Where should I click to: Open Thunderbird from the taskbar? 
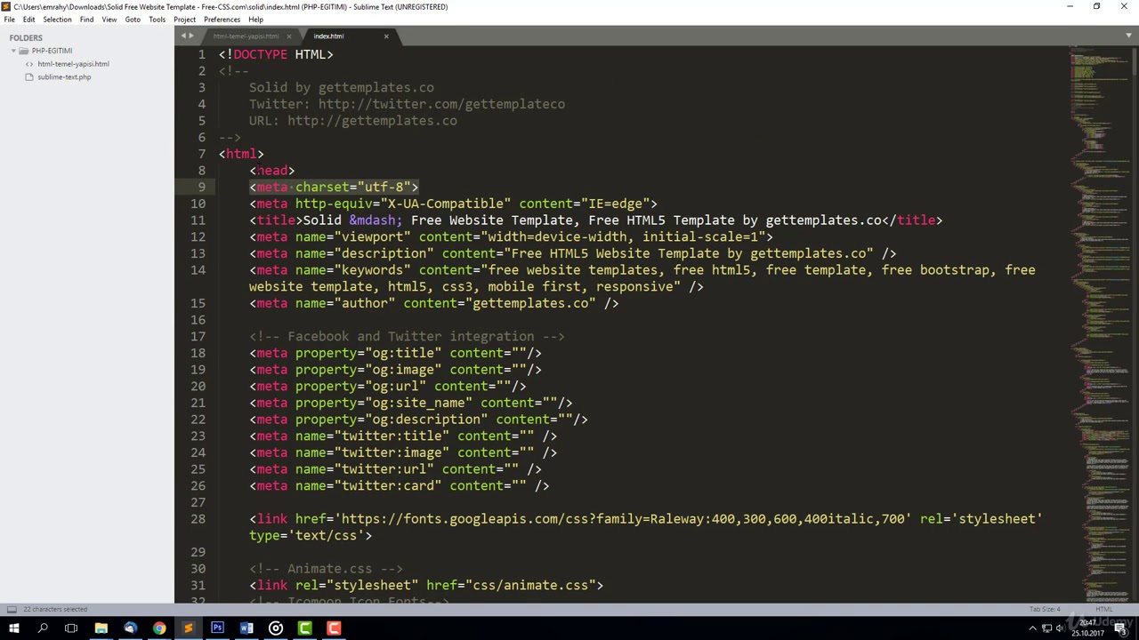pyautogui.click(x=130, y=628)
